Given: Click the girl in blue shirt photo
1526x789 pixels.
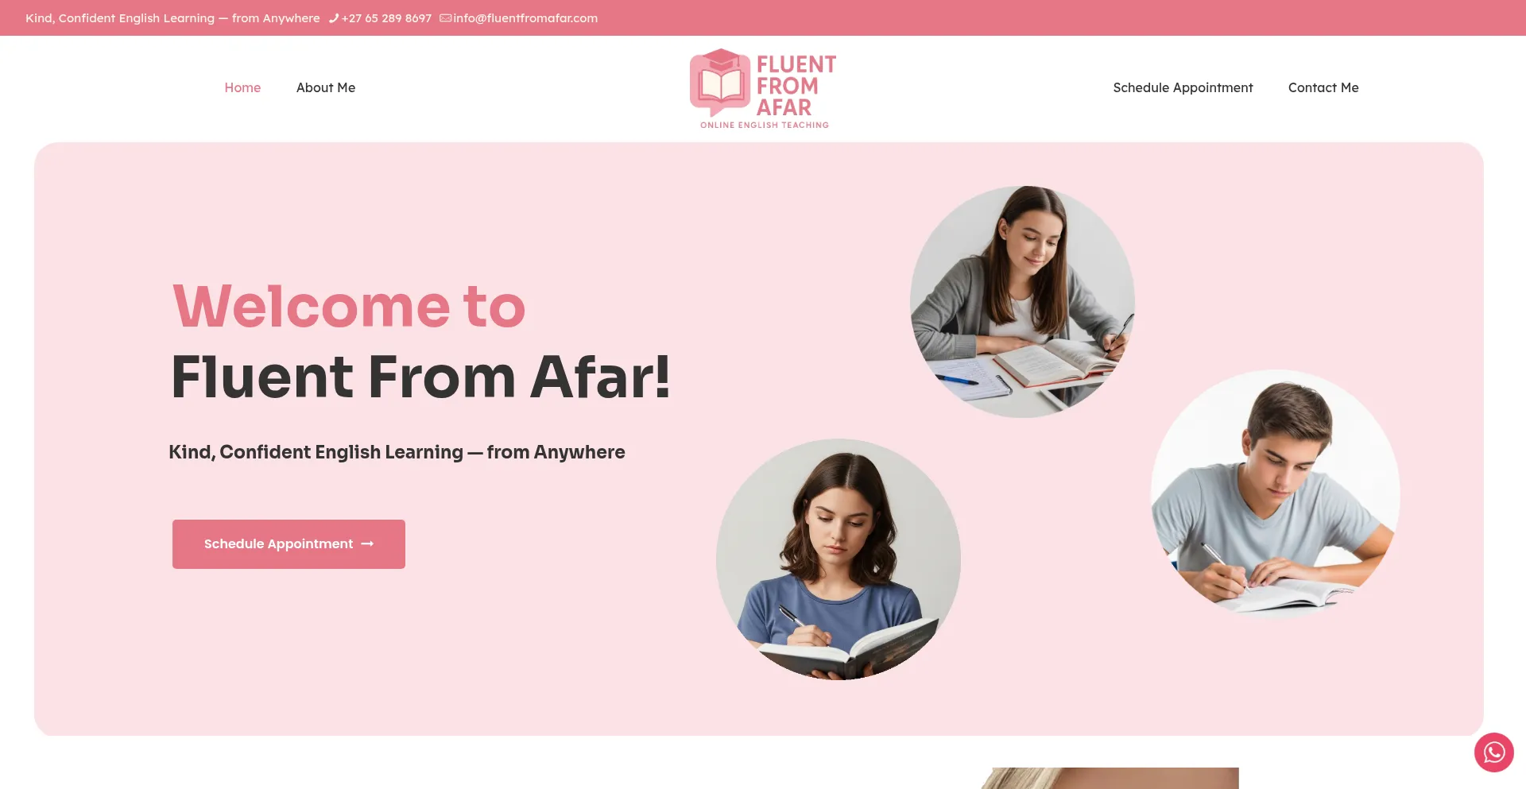Looking at the screenshot, I should click(839, 559).
